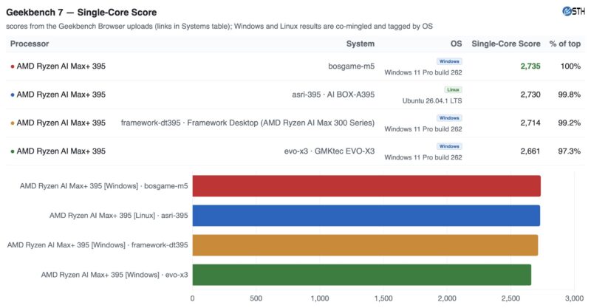Click the orange dot beside framework-dt395 row processor
This screenshot has height=308, width=591.
(13, 123)
